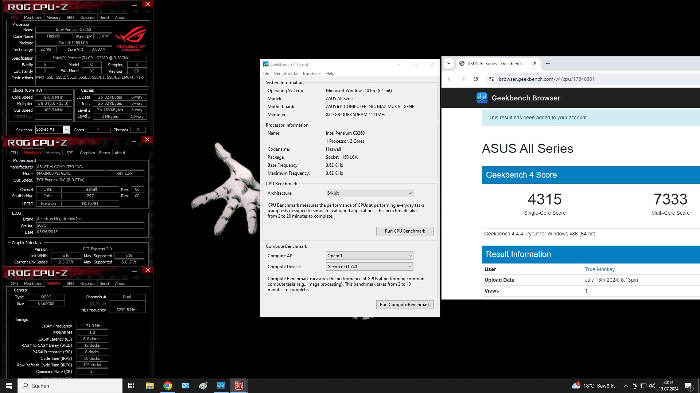
Task: Open the Compute API OpenCL dropdown
Action: 369,256
